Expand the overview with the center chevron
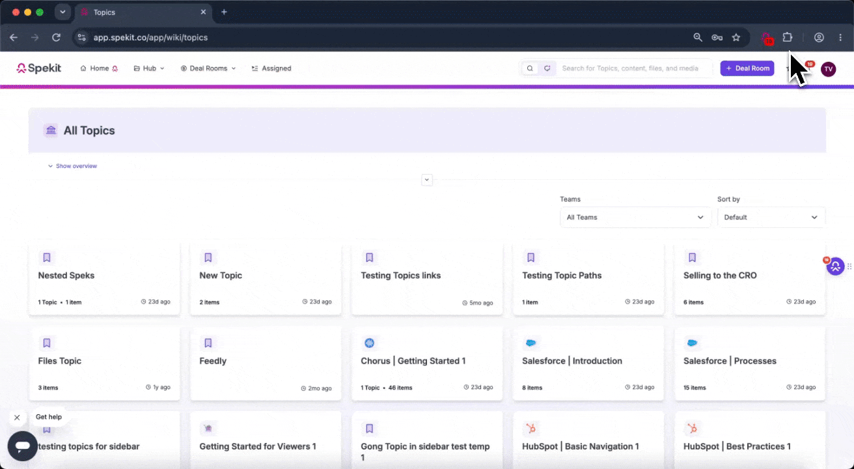This screenshot has width=854, height=469. [427, 180]
